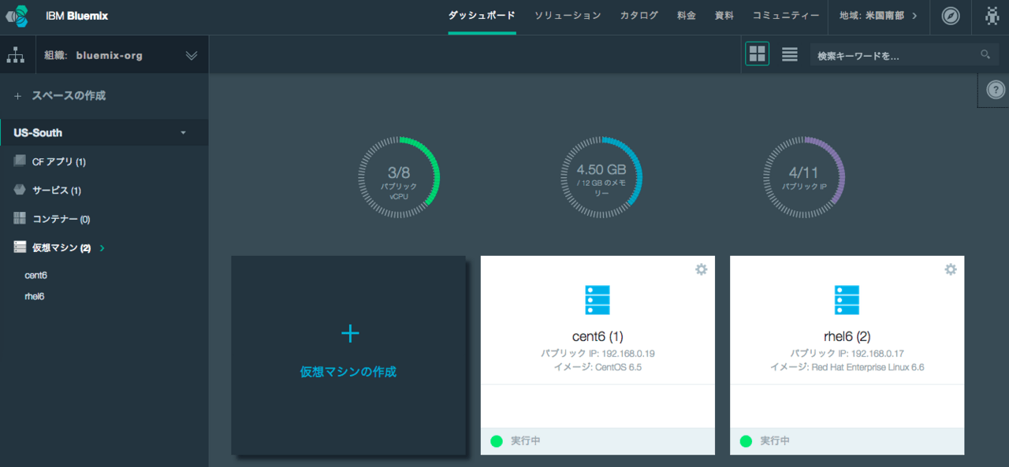Click the plus icon beside スペースの作成
The height and width of the screenshot is (467, 1009).
point(17,96)
